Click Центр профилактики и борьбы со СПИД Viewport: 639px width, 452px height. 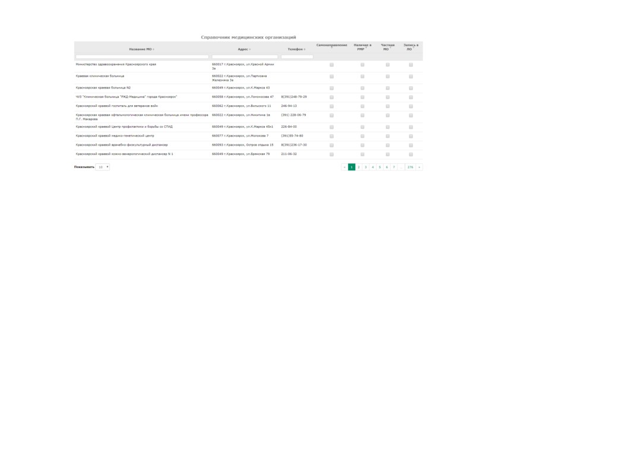124,127
